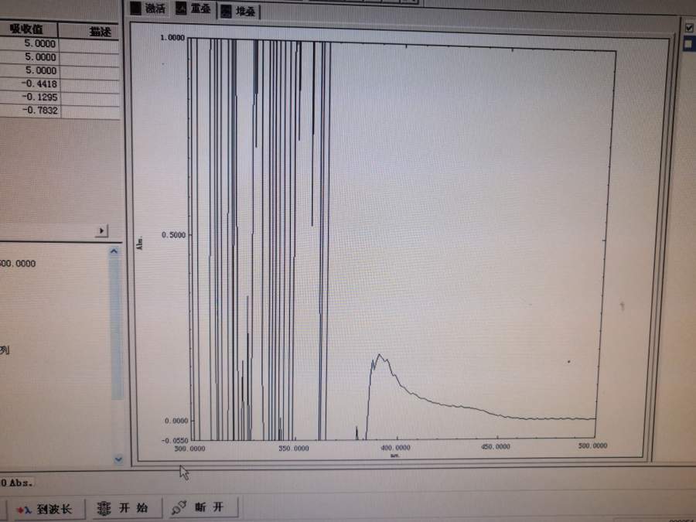Click the left panel's scroll-down arrow
The width and height of the screenshot is (696, 522).
118,459
